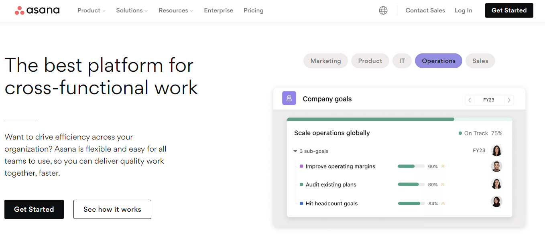Image resolution: width=545 pixels, height=245 pixels.
Task: Open the Solutions dropdown menu
Action: click(x=132, y=10)
